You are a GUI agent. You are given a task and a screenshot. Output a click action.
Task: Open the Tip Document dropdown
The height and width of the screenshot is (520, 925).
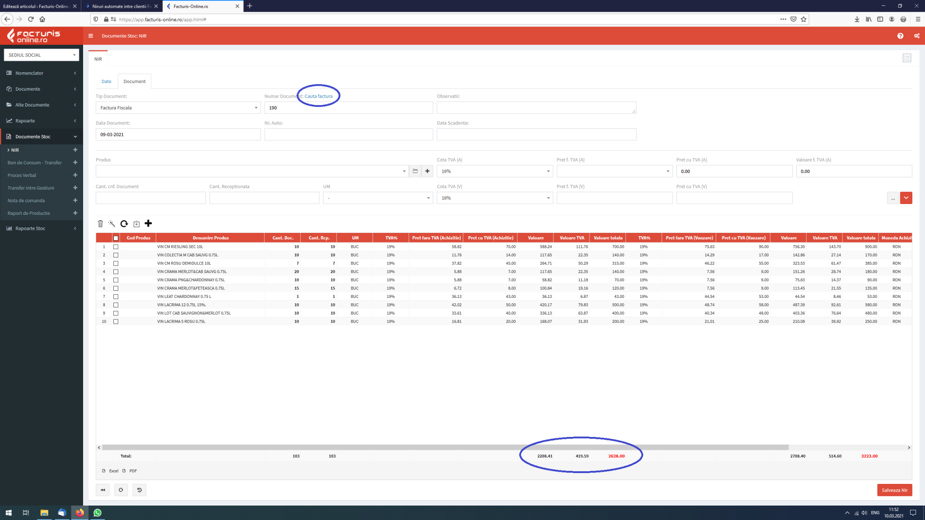(x=178, y=108)
